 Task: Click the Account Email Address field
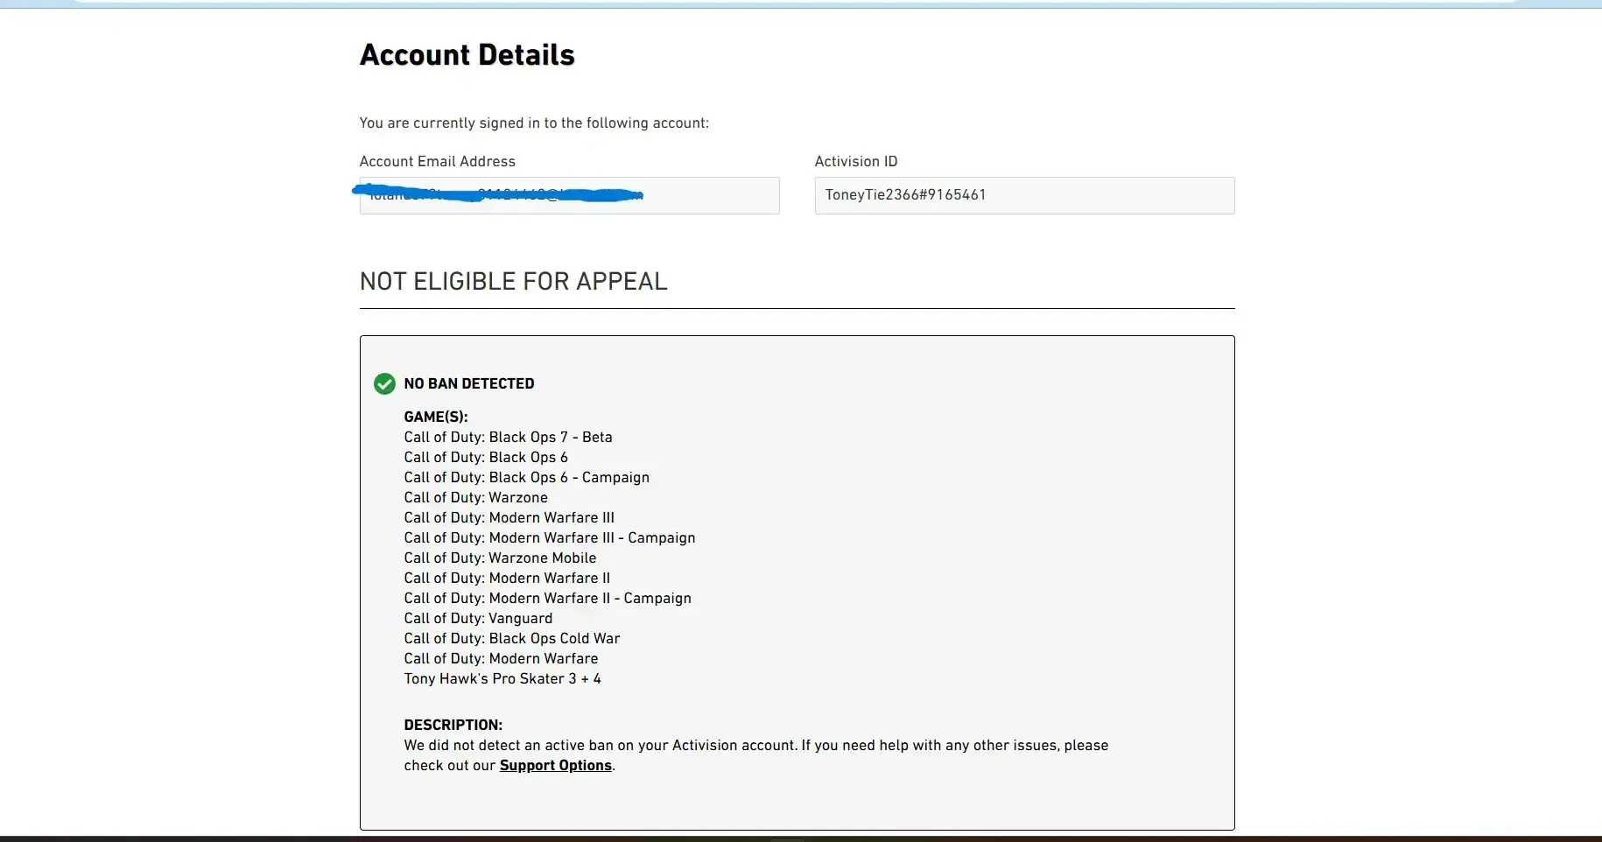(x=569, y=196)
